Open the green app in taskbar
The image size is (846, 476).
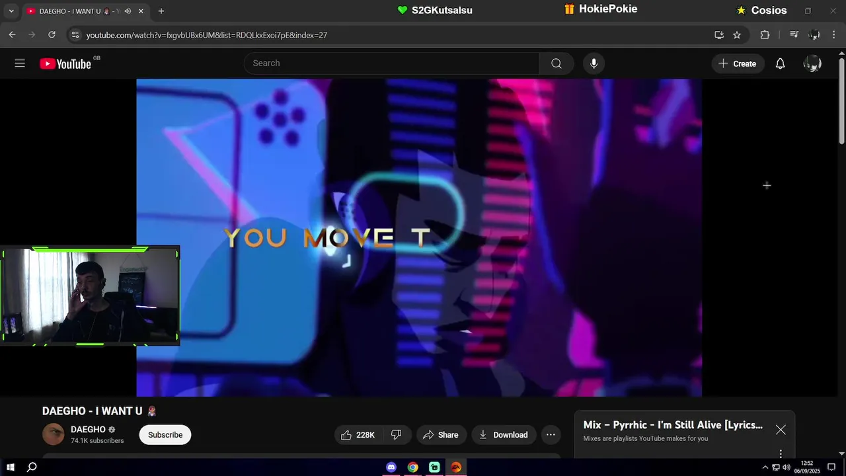(x=434, y=467)
